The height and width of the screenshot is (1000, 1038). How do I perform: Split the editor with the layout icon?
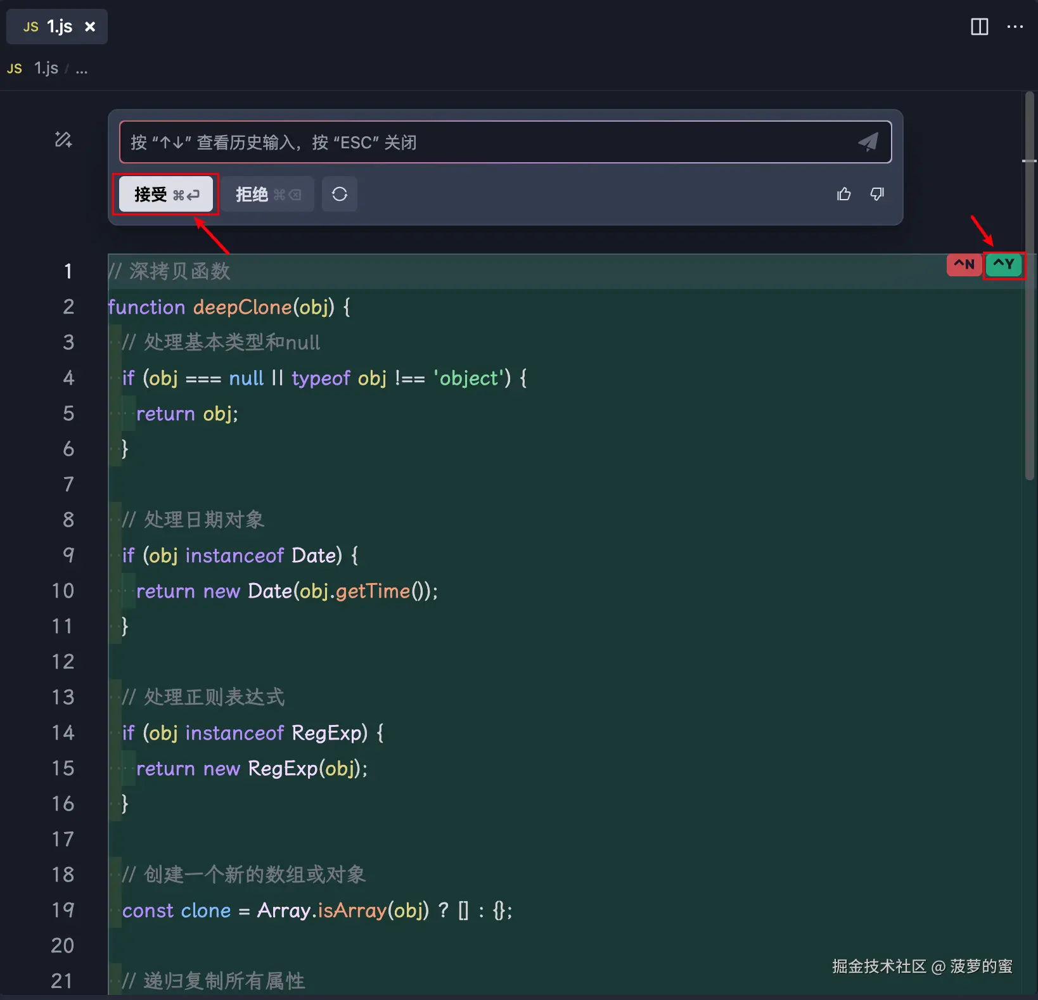pos(979,27)
